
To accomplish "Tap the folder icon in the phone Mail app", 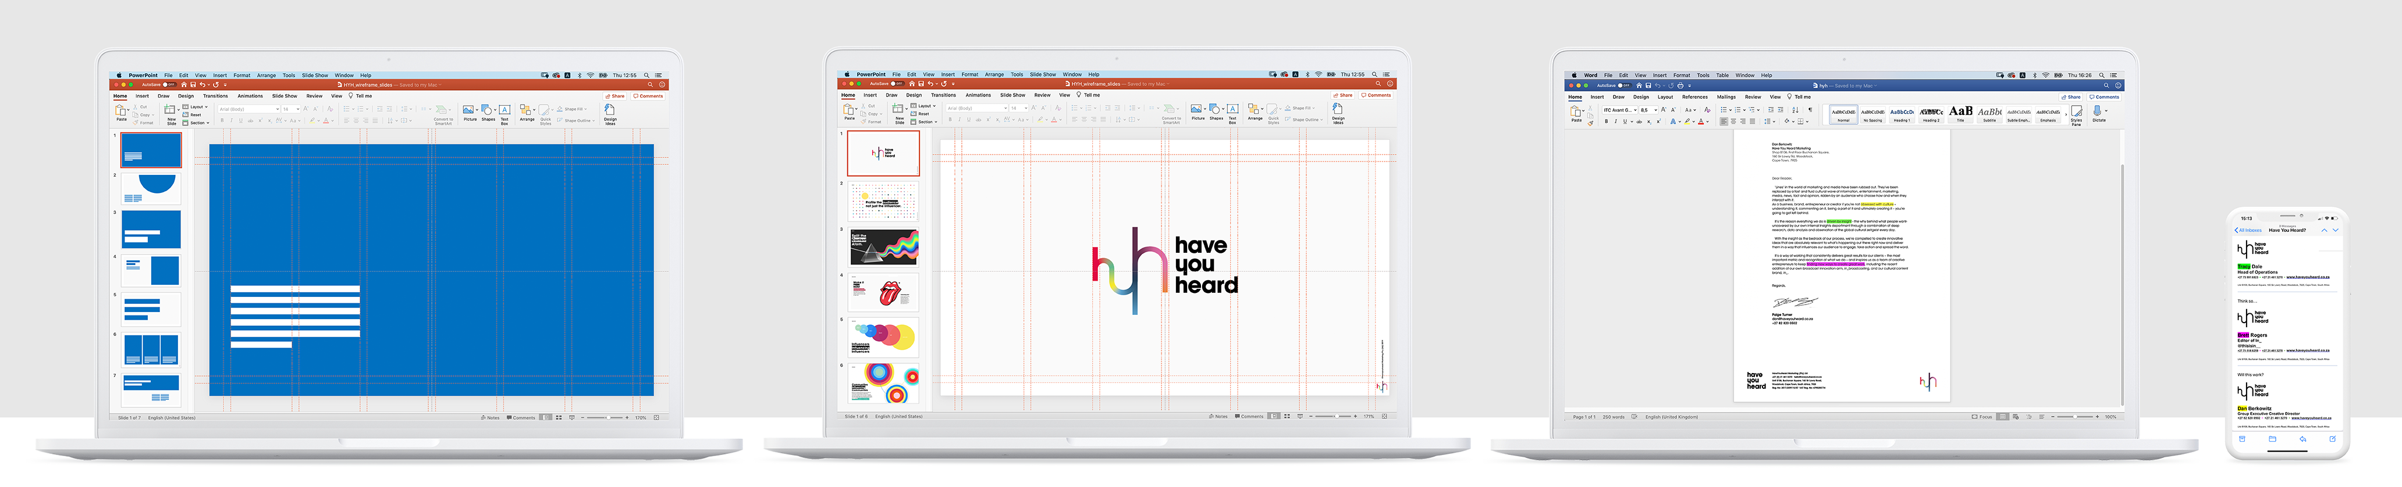I will [x=2272, y=439].
